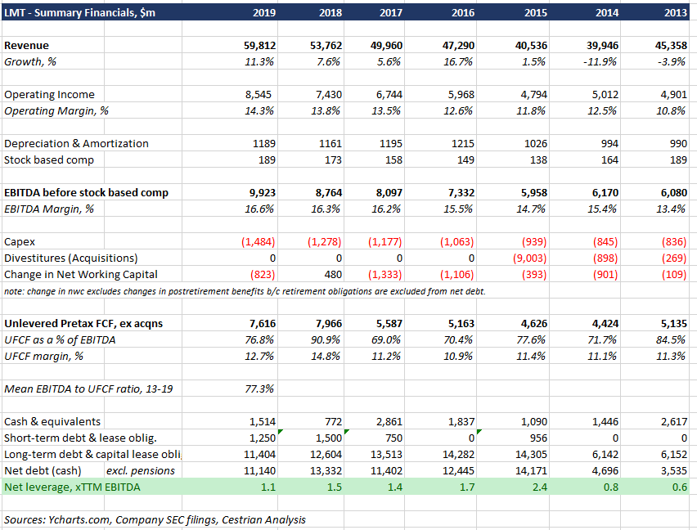Click the Revenue row label
Image resolution: width=697 pixels, height=530 pixels.
click(27, 45)
